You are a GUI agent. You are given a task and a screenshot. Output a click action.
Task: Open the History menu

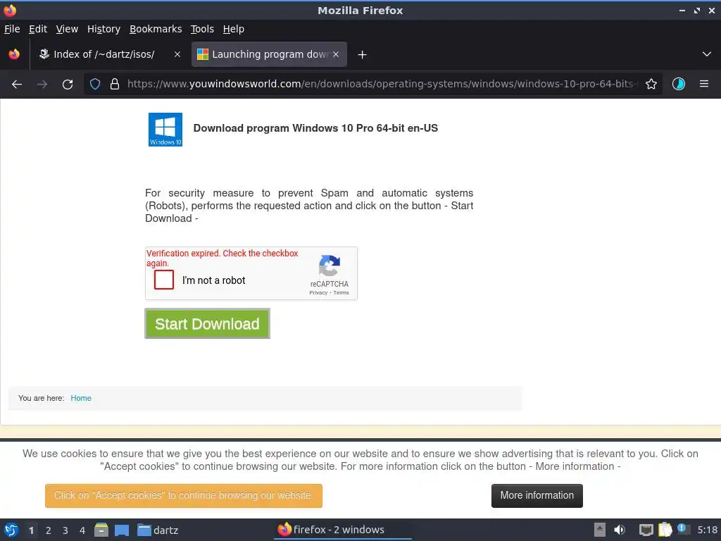[104, 29]
